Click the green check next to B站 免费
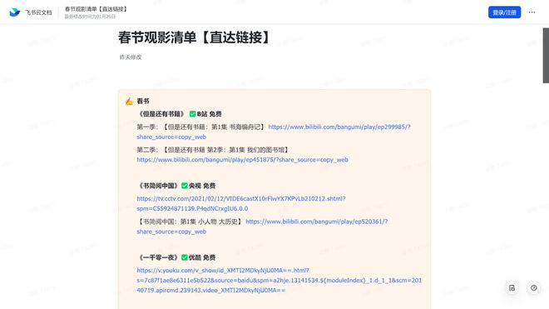Image resolution: width=549 pixels, height=309 pixels. pyautogui.click(x=193, y=114)
